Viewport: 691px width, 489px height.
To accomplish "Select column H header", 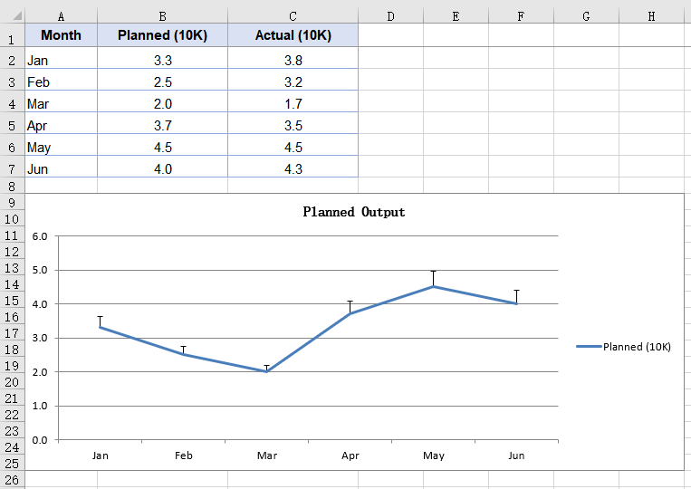I will (x=652, y=16).
